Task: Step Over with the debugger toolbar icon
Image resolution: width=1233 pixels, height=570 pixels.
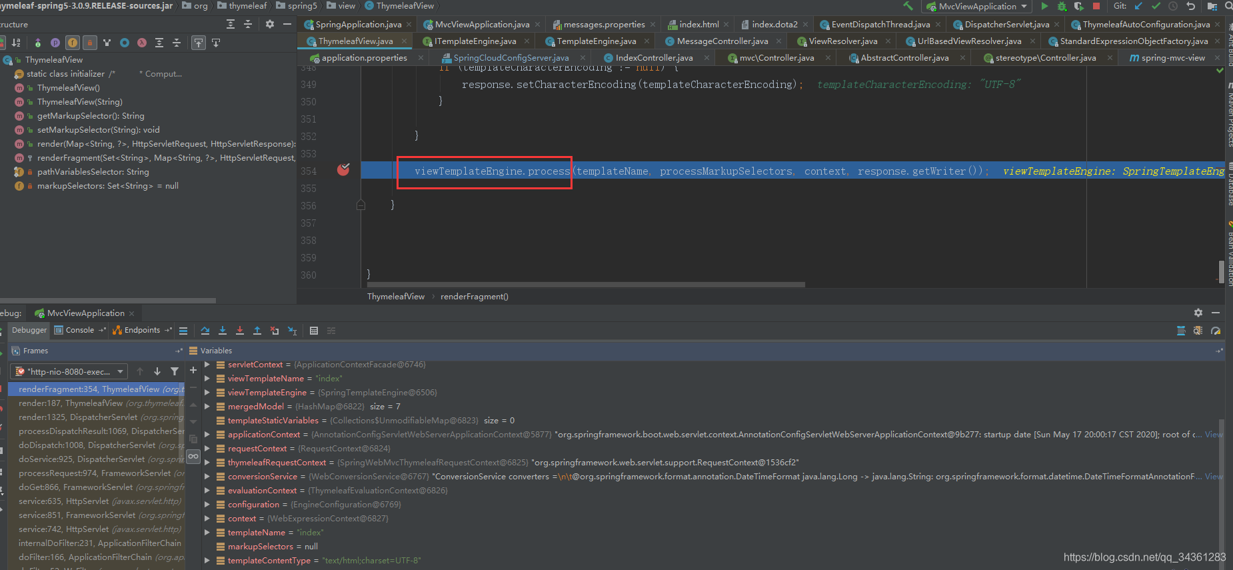Action: pos(205,331)
